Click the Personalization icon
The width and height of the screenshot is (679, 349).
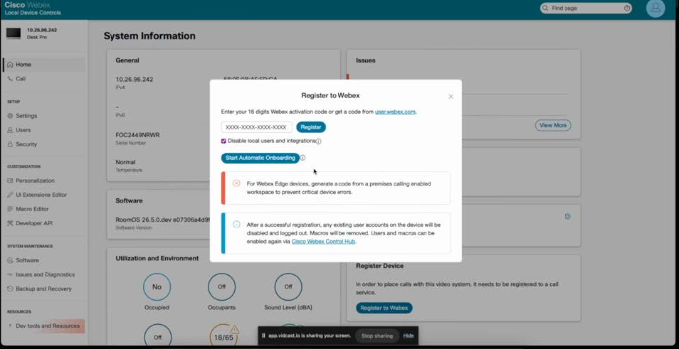(x=11, y=181)
